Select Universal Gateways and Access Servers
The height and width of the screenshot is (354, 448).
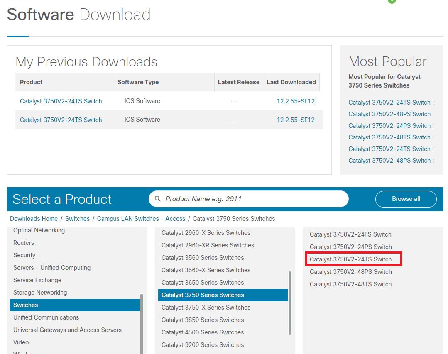pos(67,330)
